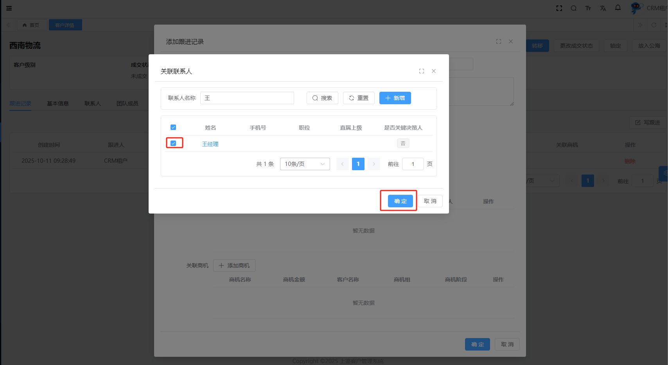668x365 pixels.
Task: Click the previous page arrow in dialog
Action: point(342,164)
